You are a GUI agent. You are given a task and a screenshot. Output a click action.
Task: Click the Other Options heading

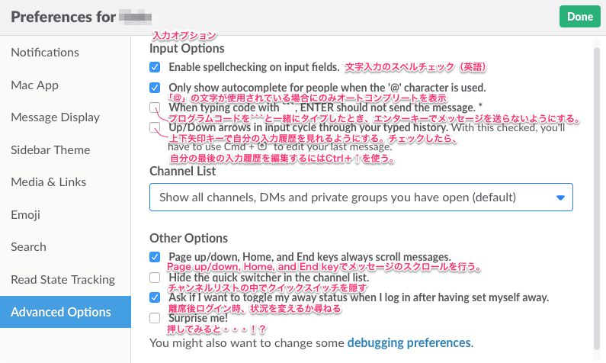(x=188, y=238)
